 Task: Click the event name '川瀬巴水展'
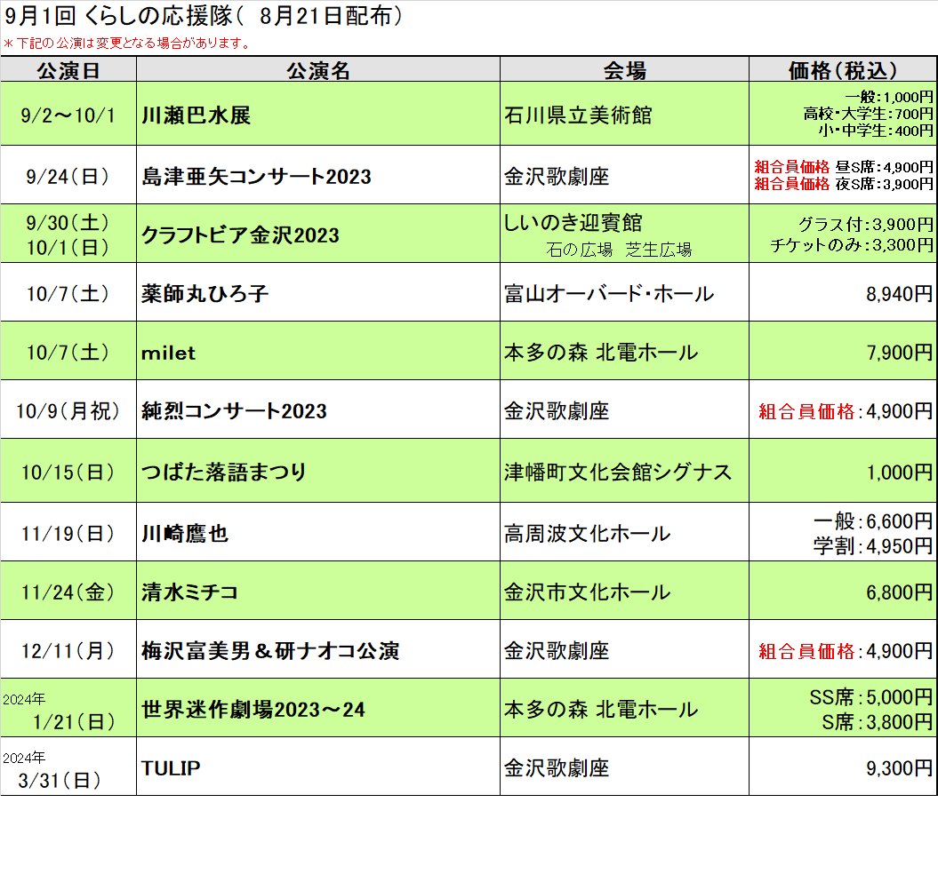pos(196,115)
